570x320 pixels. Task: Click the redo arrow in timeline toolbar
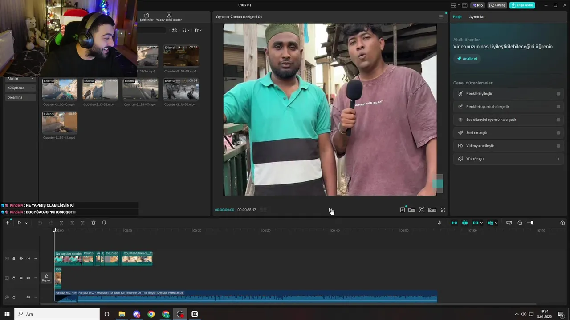coord(50,223)
